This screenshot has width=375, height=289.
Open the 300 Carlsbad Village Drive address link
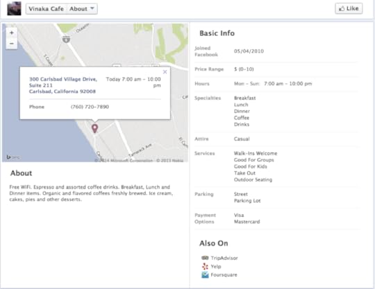coord(63,85)
